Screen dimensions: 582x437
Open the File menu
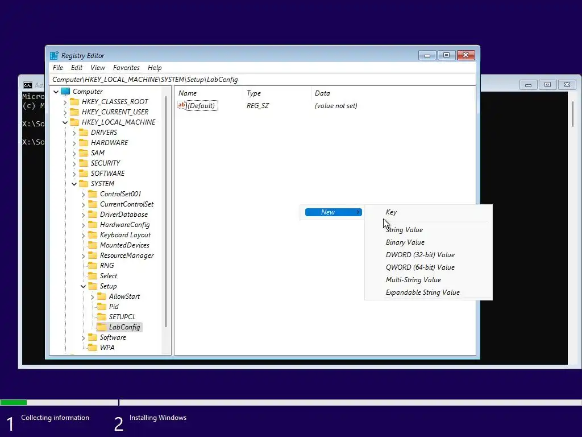click(58, 68)
